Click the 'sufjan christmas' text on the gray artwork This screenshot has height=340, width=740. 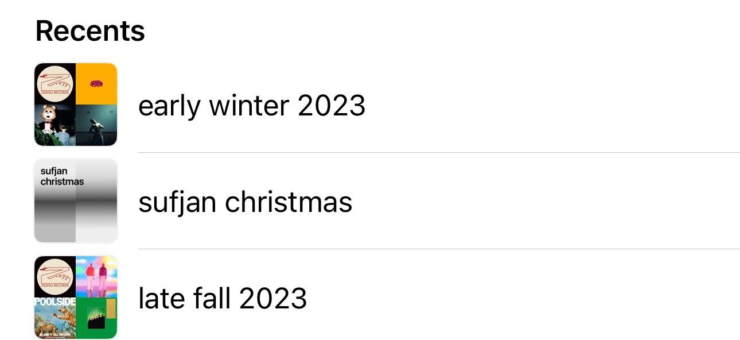tap(61, 176)
